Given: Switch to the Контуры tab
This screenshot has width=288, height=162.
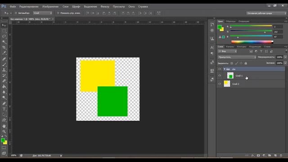Looking at the screenshot, I should point(242,47).
